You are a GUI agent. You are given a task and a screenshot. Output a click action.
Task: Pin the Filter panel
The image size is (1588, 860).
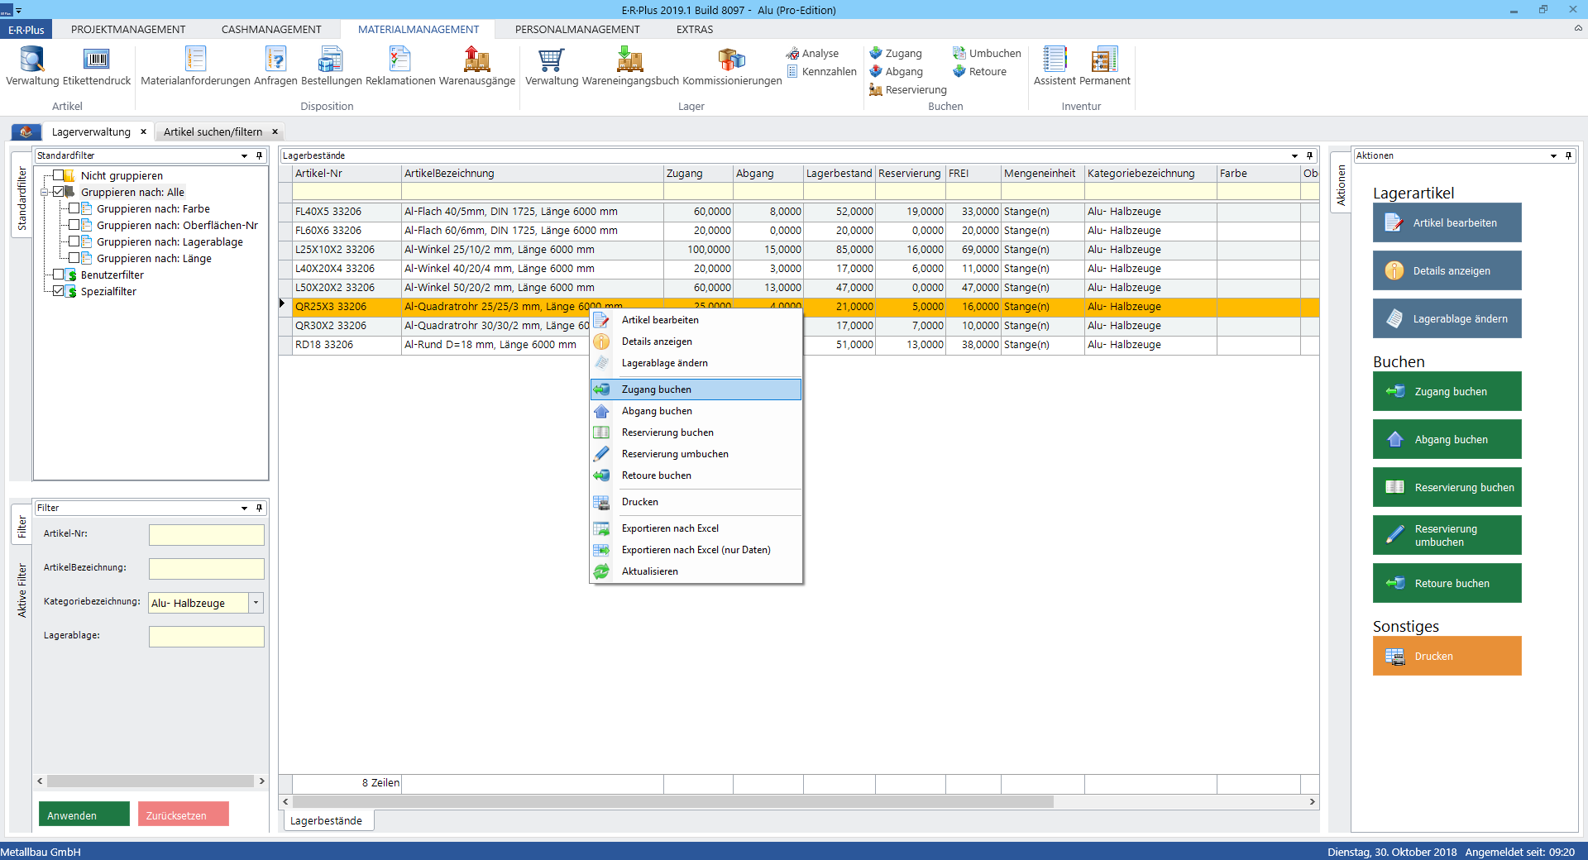[259, 508]
